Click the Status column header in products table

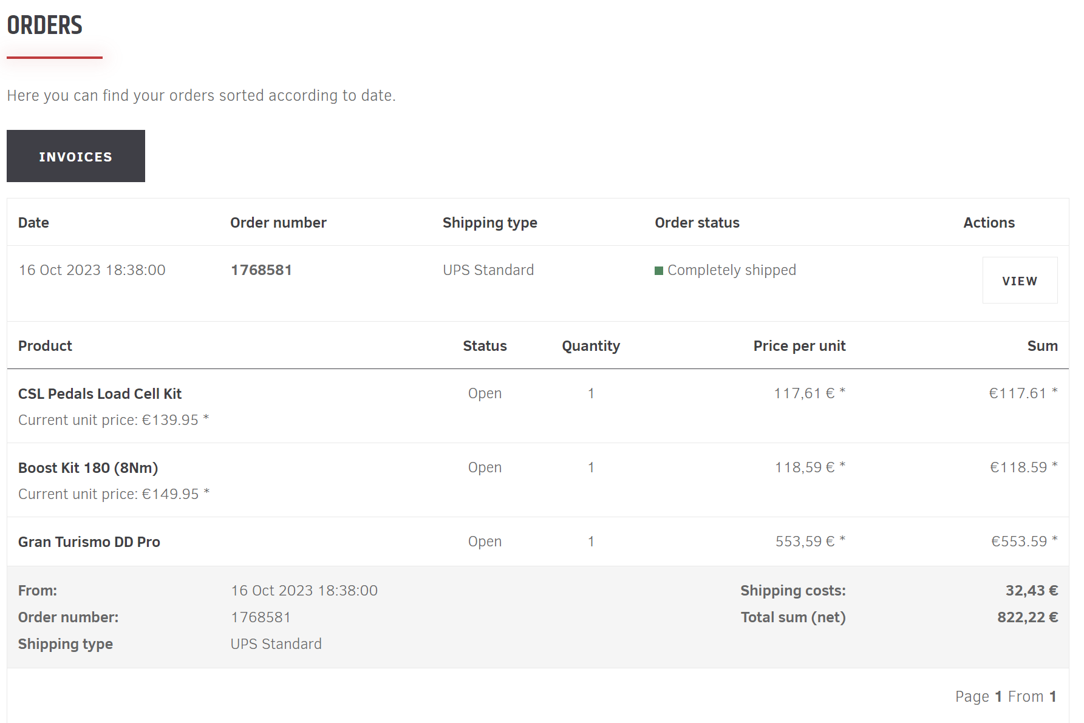pos(485,346)
